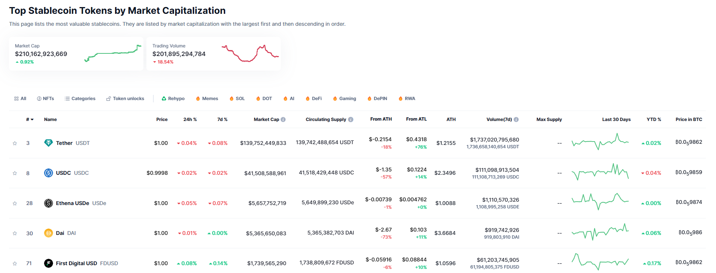Filter by AI category

pos(289,99)
